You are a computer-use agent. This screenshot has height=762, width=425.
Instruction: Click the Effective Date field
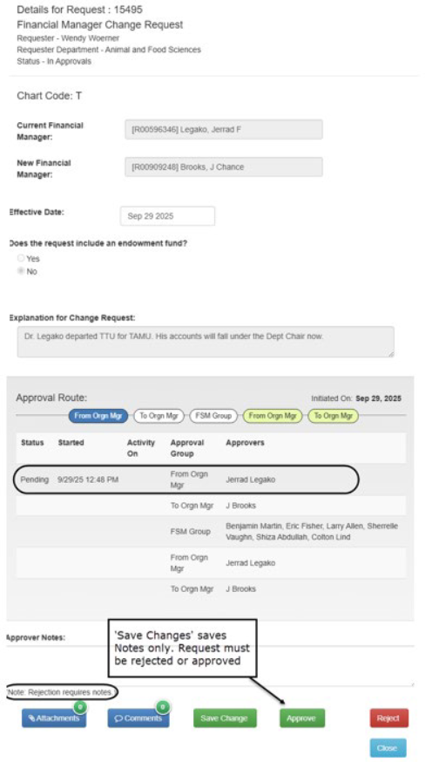coord(167,216)
